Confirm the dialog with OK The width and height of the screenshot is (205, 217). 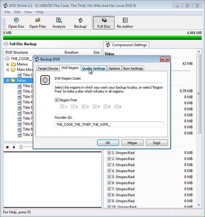coord(108,143)
